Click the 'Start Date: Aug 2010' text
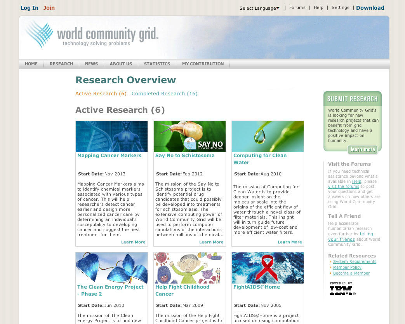Screen dimensions: 405x324 pyautogui.click(x=258, y=174)
